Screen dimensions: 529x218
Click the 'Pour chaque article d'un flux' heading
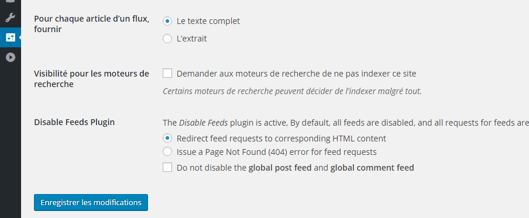pos(91,24)
